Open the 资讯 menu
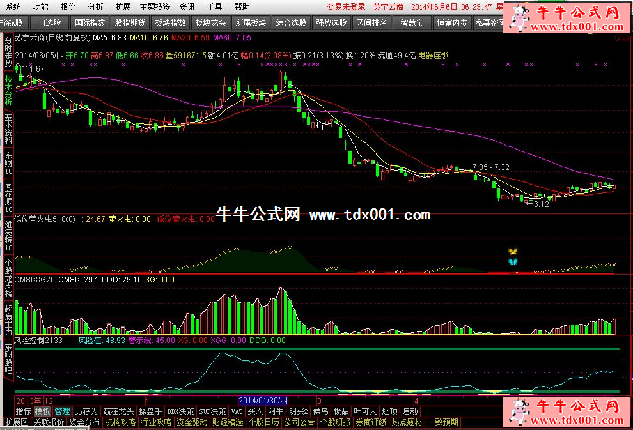The height and width of the screenshot is (430, 633). point(187,6)
